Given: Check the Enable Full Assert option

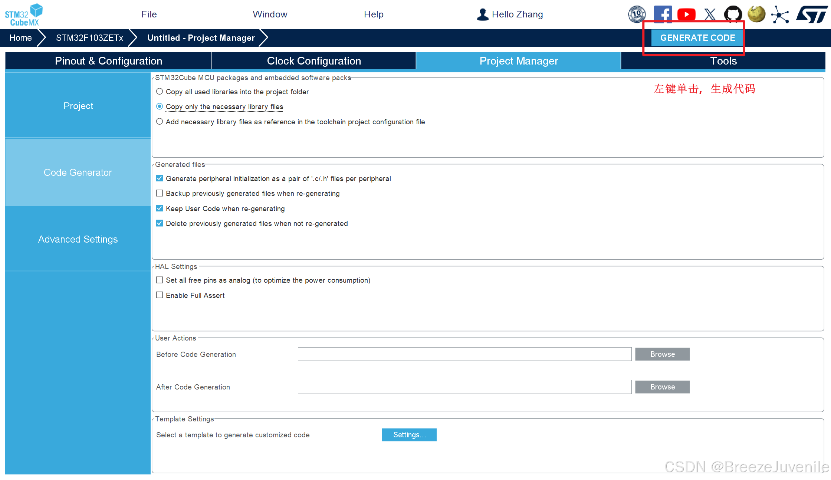Looking at the screenshot, I should click(x=160, y=295).
